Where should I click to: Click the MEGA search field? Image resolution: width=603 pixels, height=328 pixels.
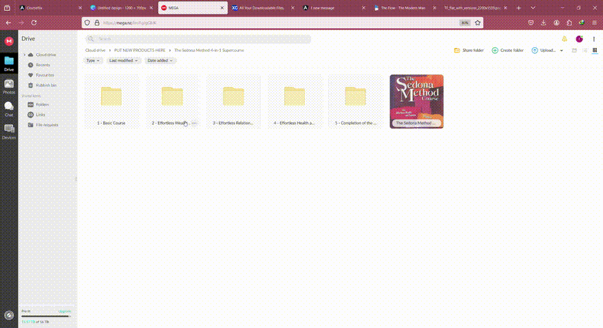(198, 39)
